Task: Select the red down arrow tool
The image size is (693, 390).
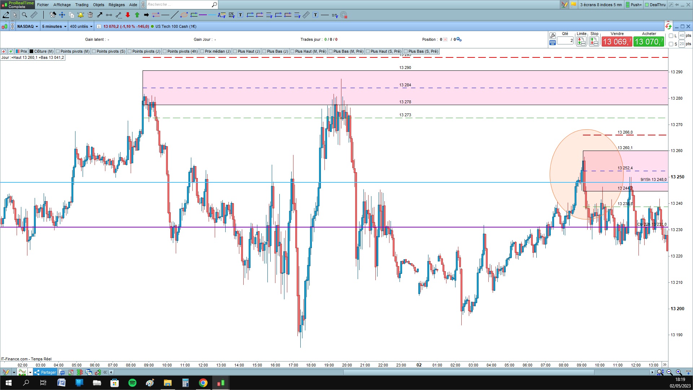Action: [x=128, y=15]
